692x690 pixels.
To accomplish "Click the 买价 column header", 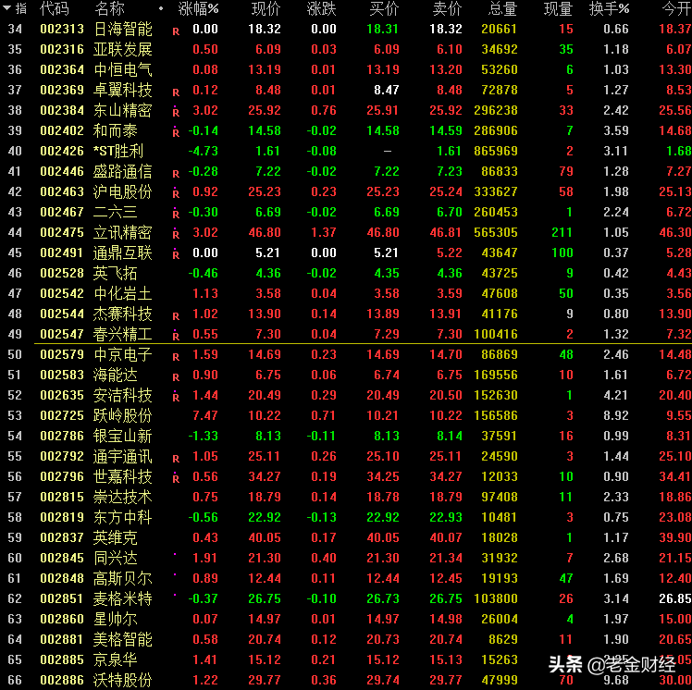I will pos(385,9).
